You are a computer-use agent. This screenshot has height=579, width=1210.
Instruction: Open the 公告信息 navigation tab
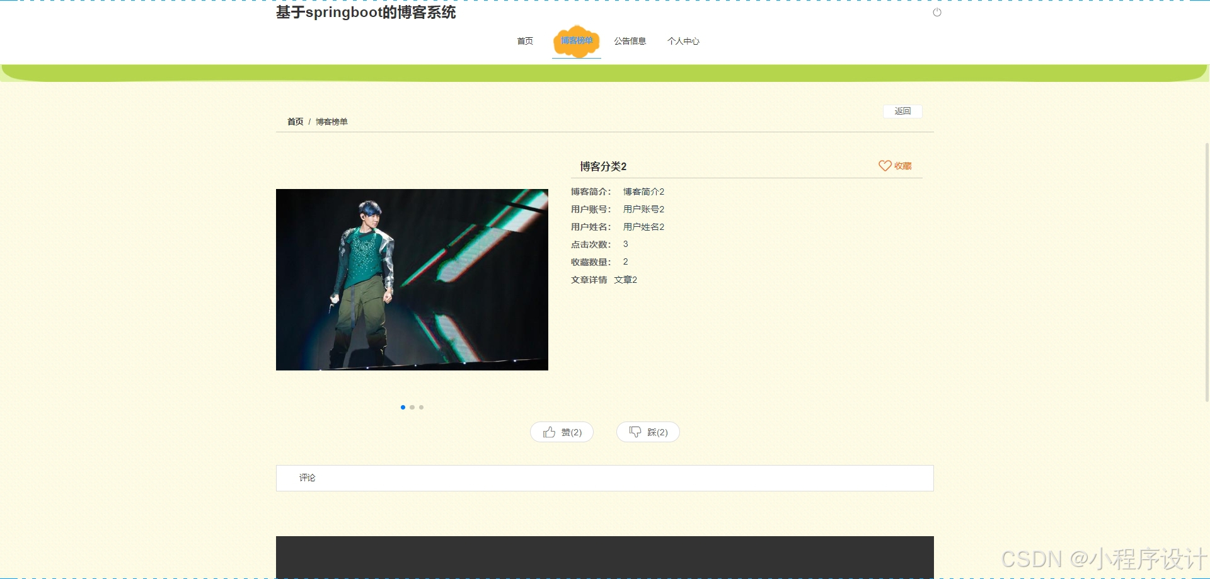(630, 41)
